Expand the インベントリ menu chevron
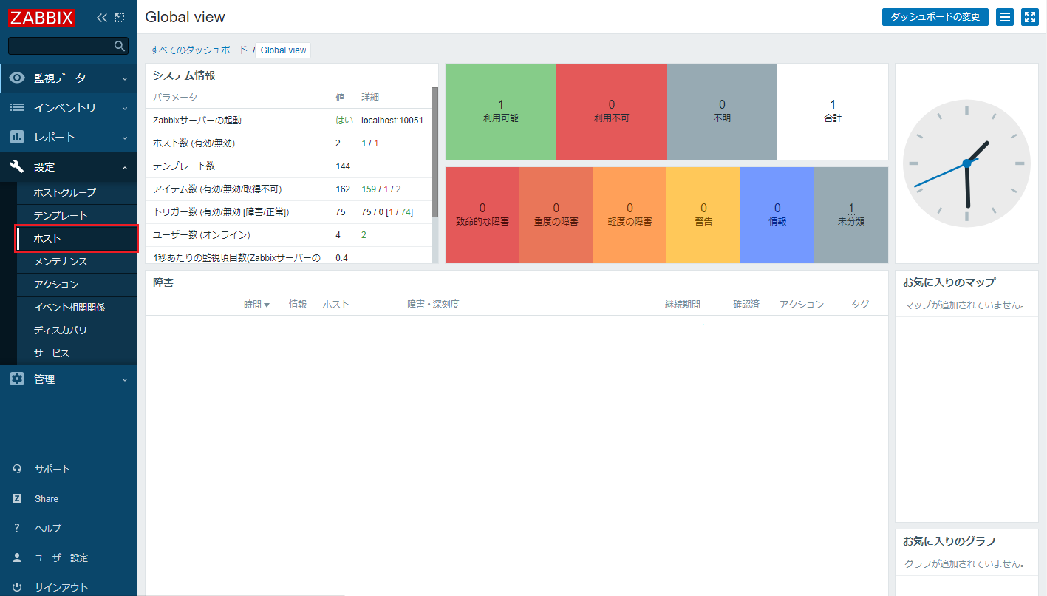The height and width of the screenshot is (596, 1047). 124,108
